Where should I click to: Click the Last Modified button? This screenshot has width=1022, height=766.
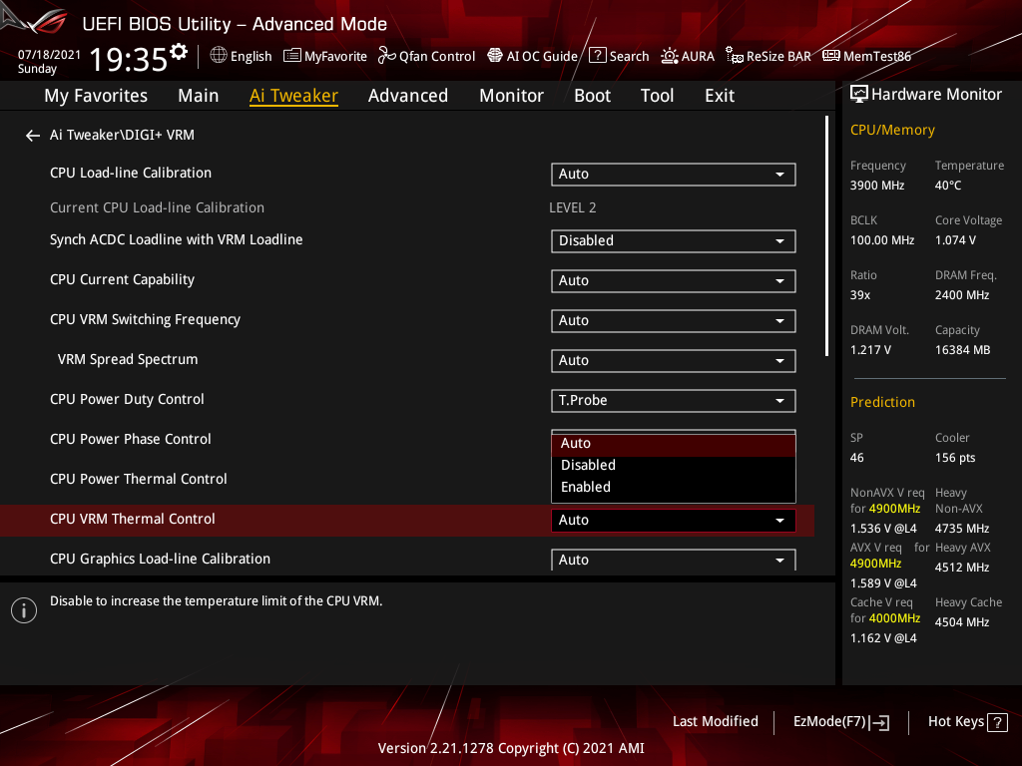(715, 721)
